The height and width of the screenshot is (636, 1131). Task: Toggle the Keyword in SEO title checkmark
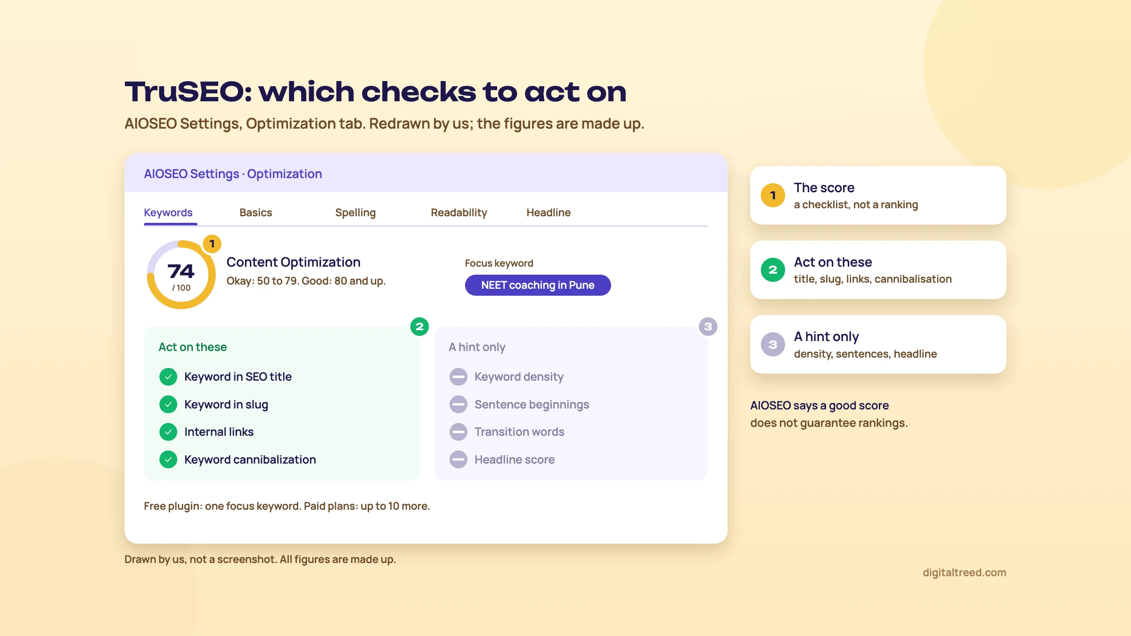tap(168, 377)
